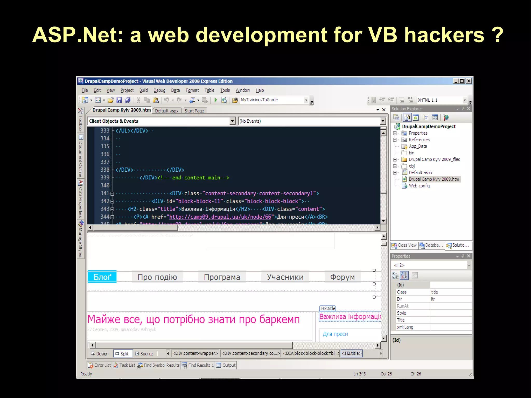Image resolution: width=531 pixels, height=398 pixels.
Task: Open the Client Objects & Events dropdown
Action: pos(232,121)
